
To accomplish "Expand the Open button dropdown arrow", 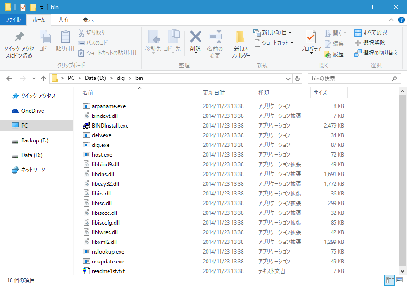I will [345, 33].
